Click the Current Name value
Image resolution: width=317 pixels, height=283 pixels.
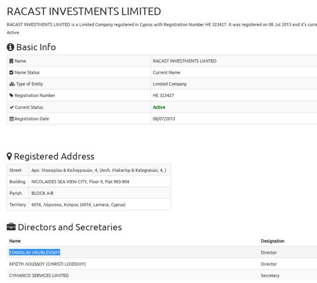[166, 73]
